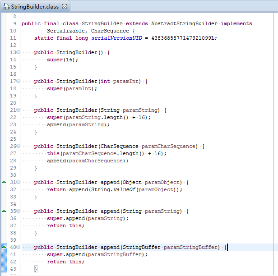Click override marker triangle beside line 31

coord(4,182)
